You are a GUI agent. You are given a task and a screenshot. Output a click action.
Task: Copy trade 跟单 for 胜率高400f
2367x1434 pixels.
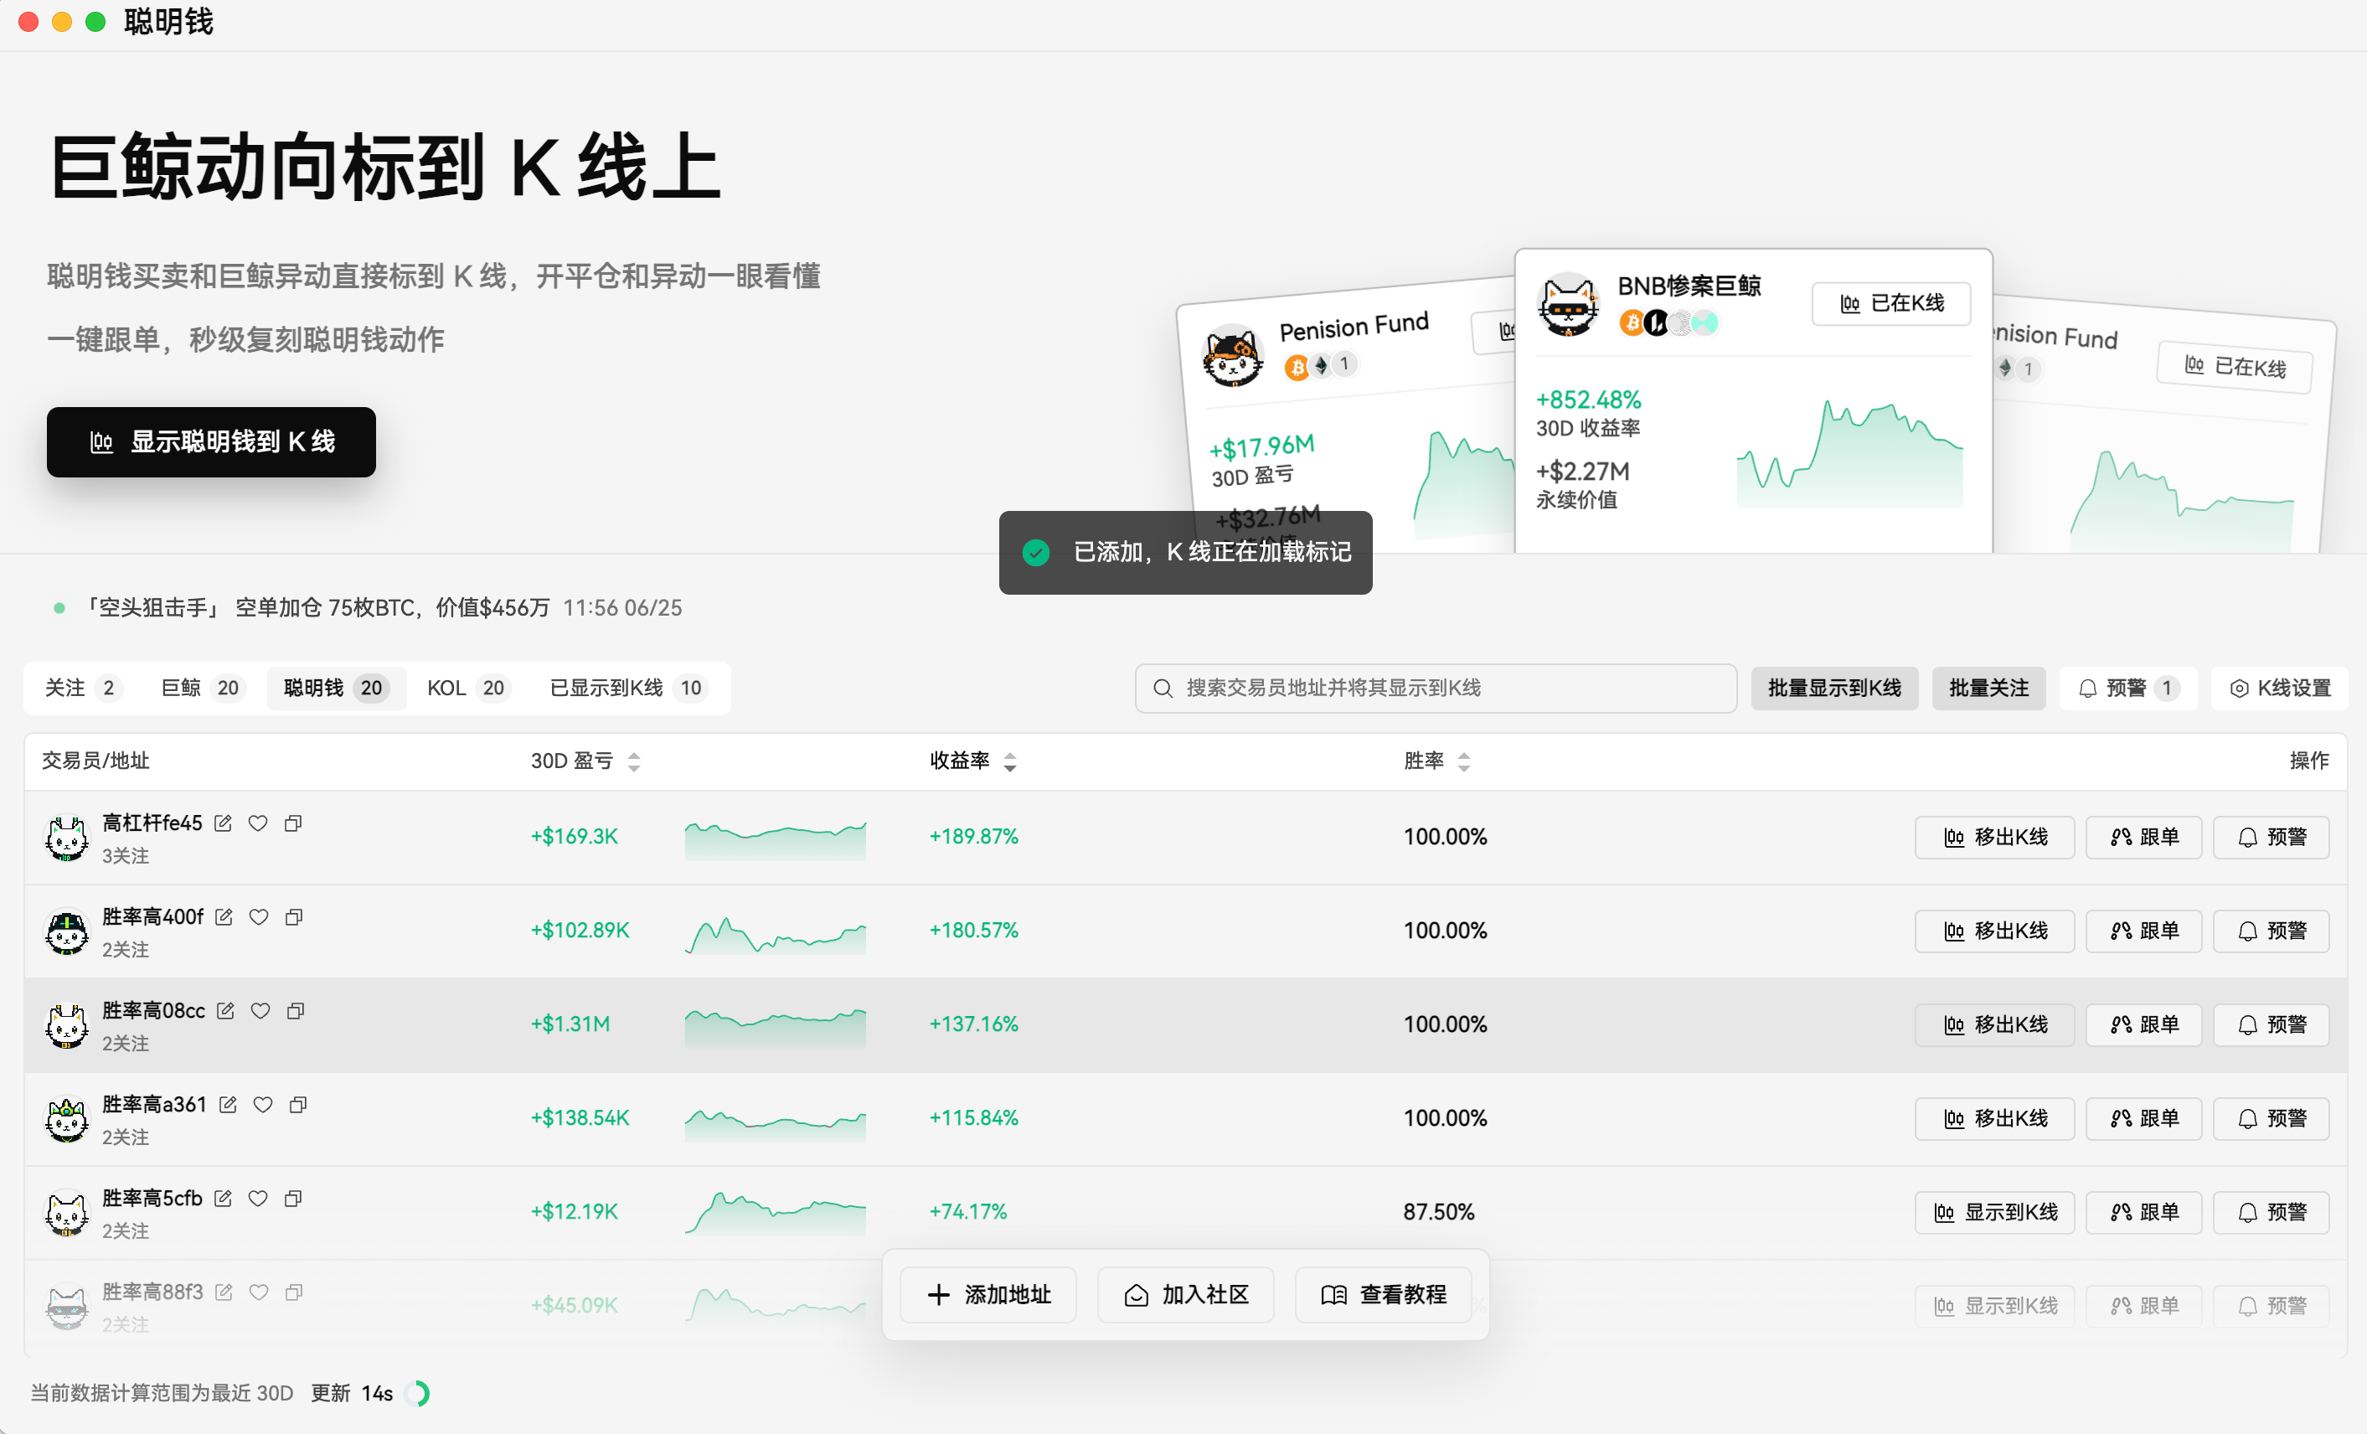pos(2143,931)
